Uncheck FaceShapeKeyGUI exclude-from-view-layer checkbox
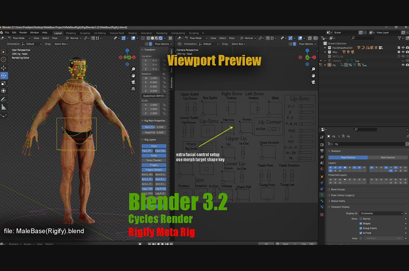The height and width of the screenshot is (271, 409). 399,48
